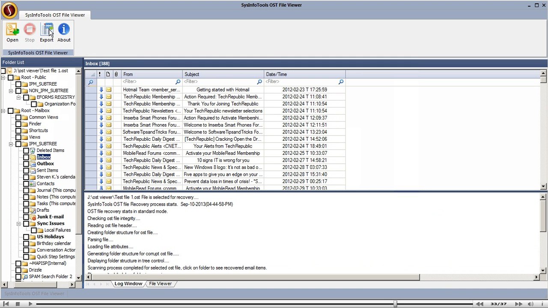The width and height of the screenshot is (548, 308).
Task: Go to next slide in video player
Action: pyautogui.click(x=518, y=304)
